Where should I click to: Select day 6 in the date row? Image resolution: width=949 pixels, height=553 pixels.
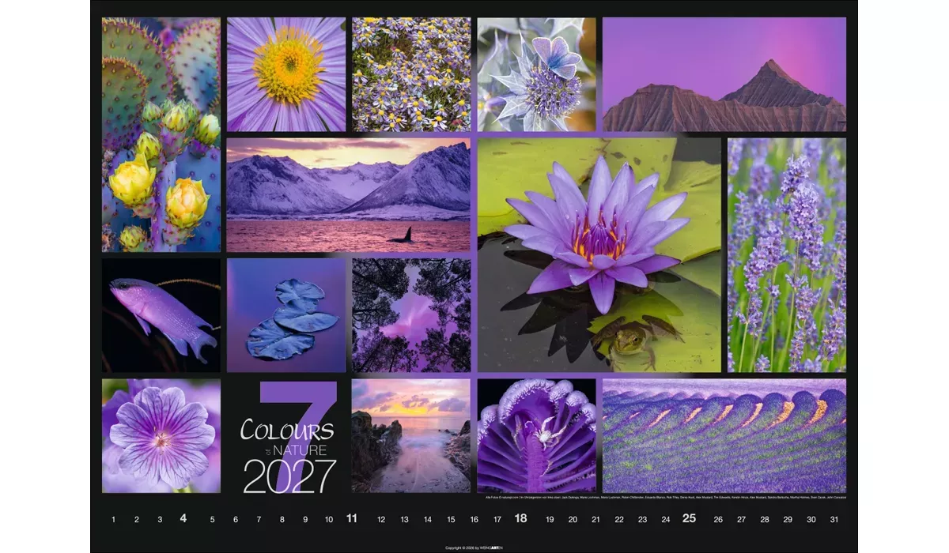point(236,520)
